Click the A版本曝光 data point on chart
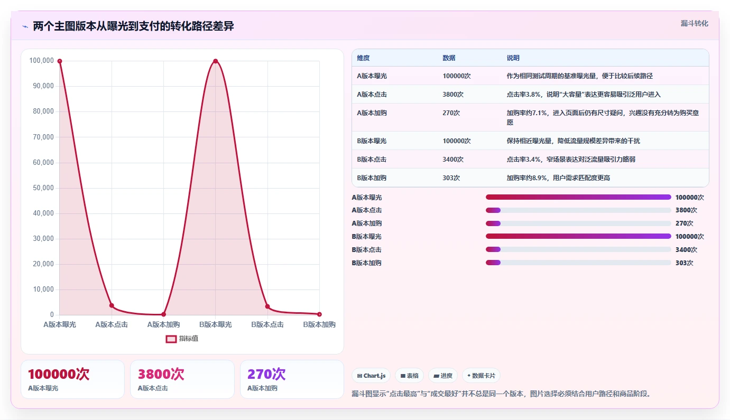 tap(60, 61)
